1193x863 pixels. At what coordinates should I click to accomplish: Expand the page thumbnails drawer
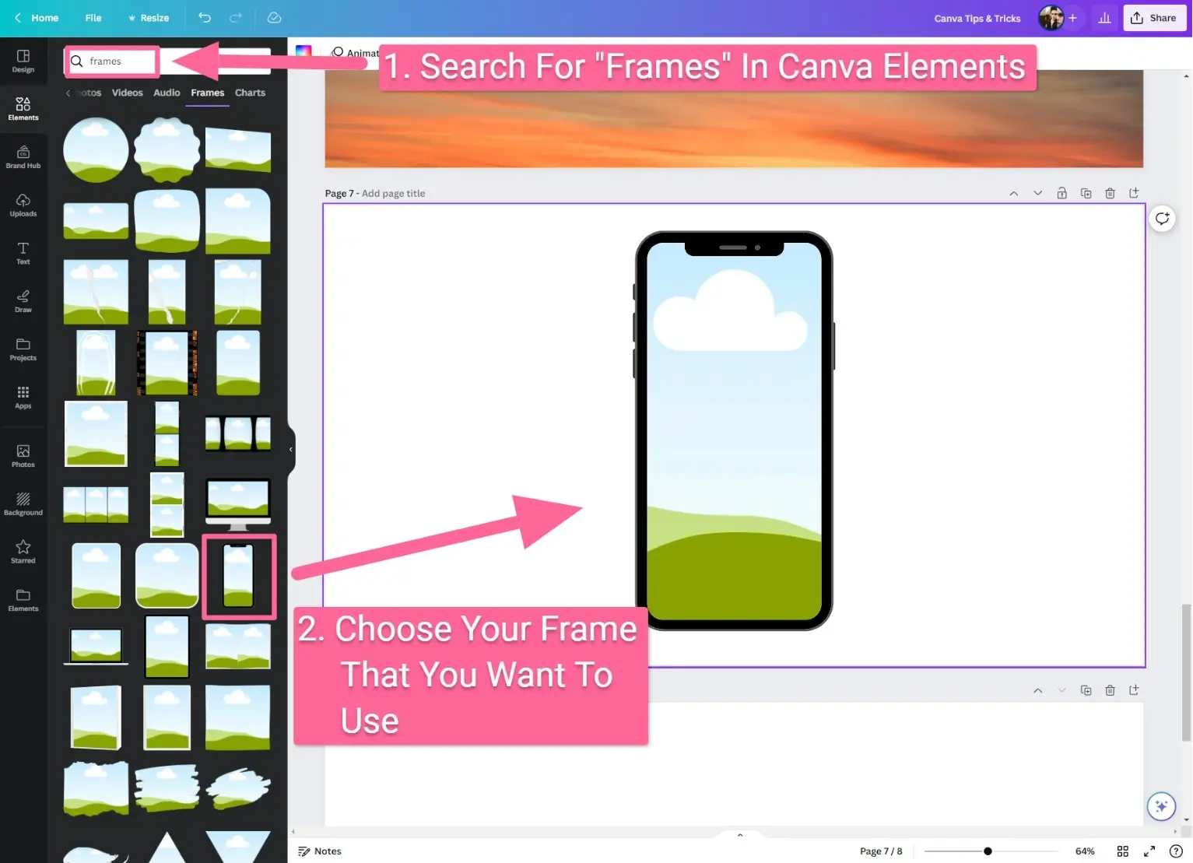tap(739, 835)
